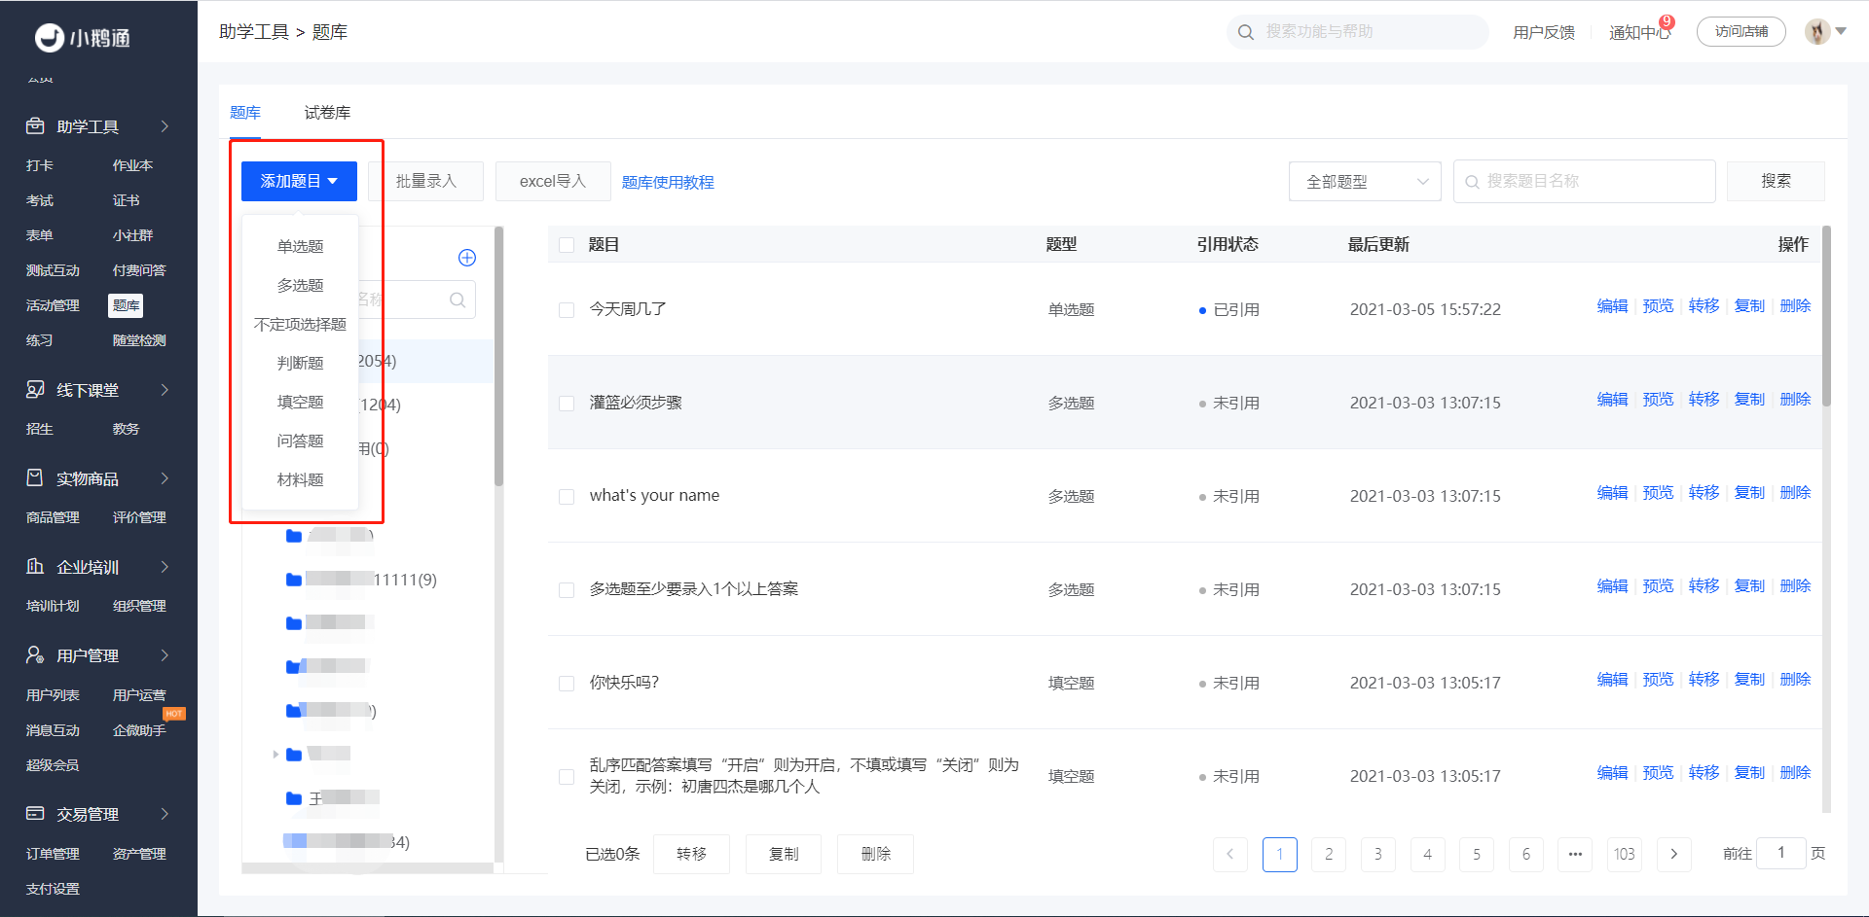
Task: Check the box for 今天周几了
Action: pyautogui.click(x=567, y=310)
